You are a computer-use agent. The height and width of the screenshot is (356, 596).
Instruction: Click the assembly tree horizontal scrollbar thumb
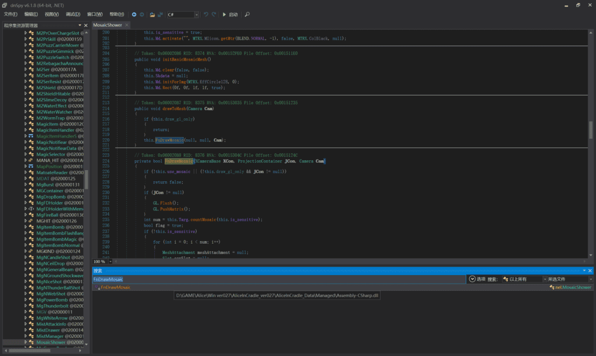pos(30,351)
